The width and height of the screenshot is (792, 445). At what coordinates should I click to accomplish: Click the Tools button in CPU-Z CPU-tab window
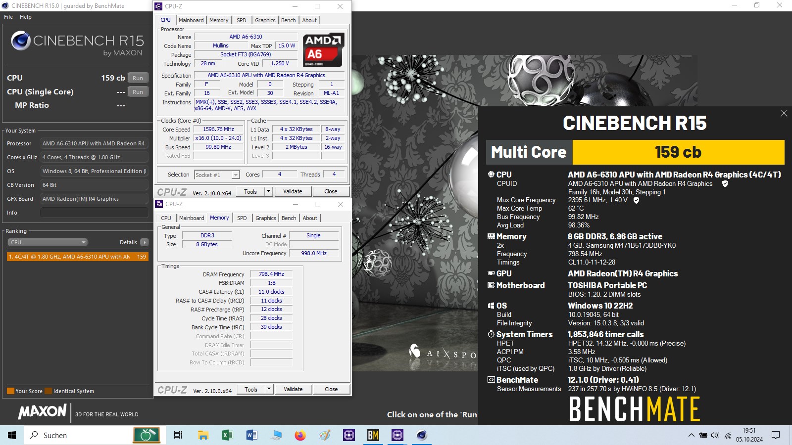(250, 191)
